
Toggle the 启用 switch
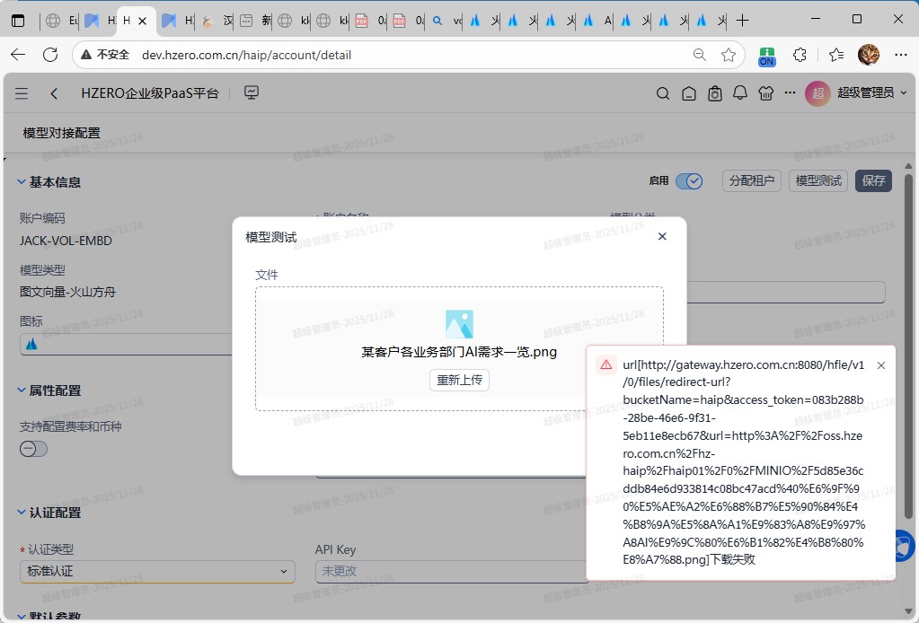689,181
